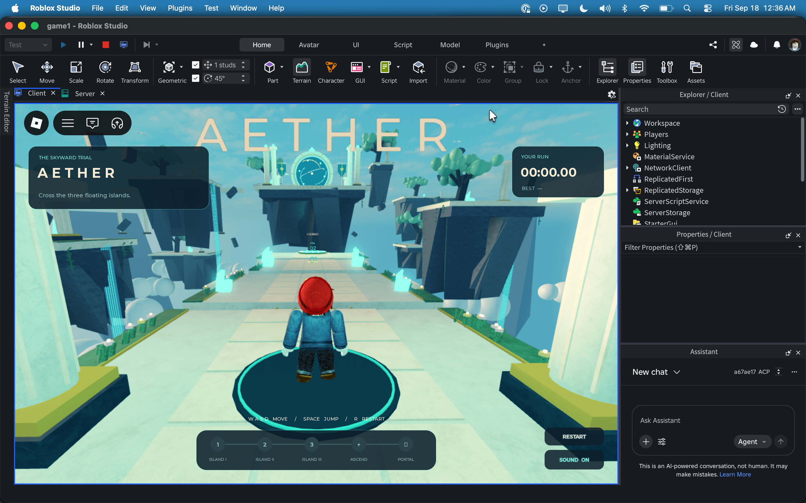
Task: Open notifications bell icon
Action: pos(777,45)
